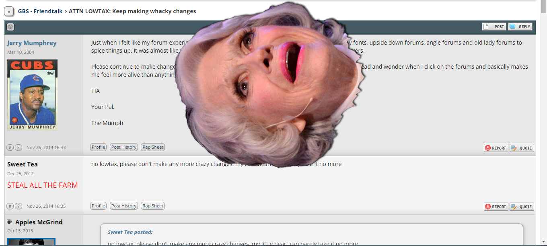Image resolution: width=547 pixels, height=246 pixels.
Task: Click Jerry Mumphrey's Cubs baseball card avatar
Action: tap(32, 95)
